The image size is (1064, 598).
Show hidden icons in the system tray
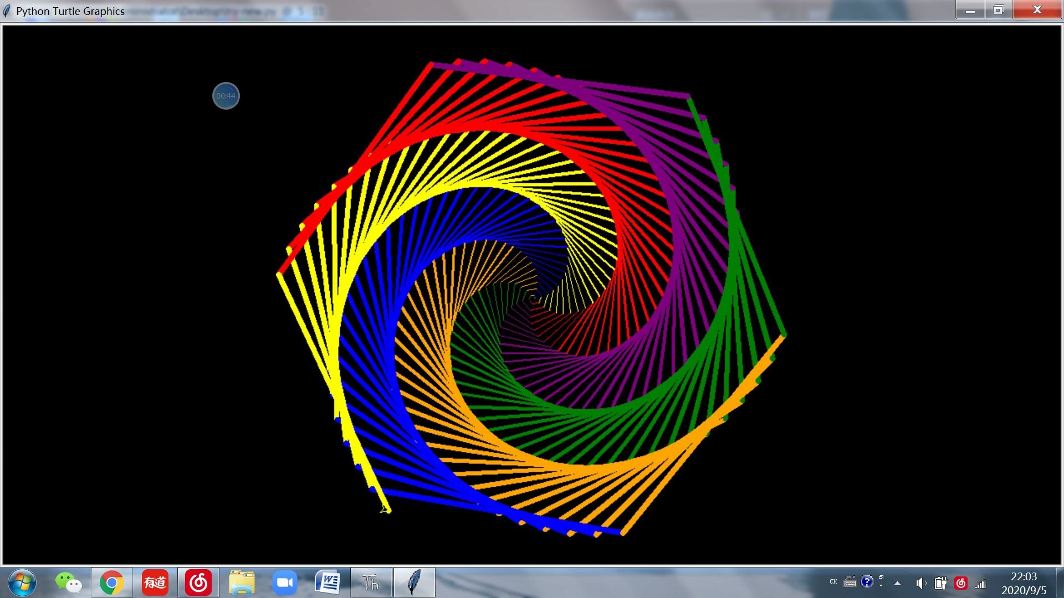click(897, 583)
